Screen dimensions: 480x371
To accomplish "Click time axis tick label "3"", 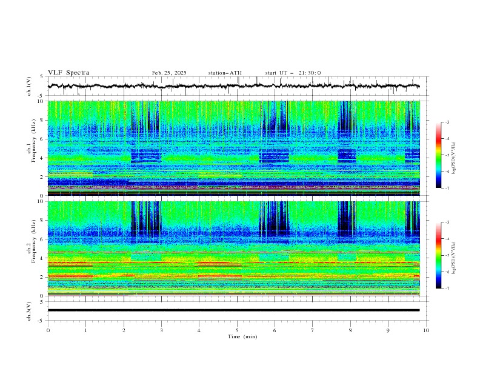I will tap(161, 330).
